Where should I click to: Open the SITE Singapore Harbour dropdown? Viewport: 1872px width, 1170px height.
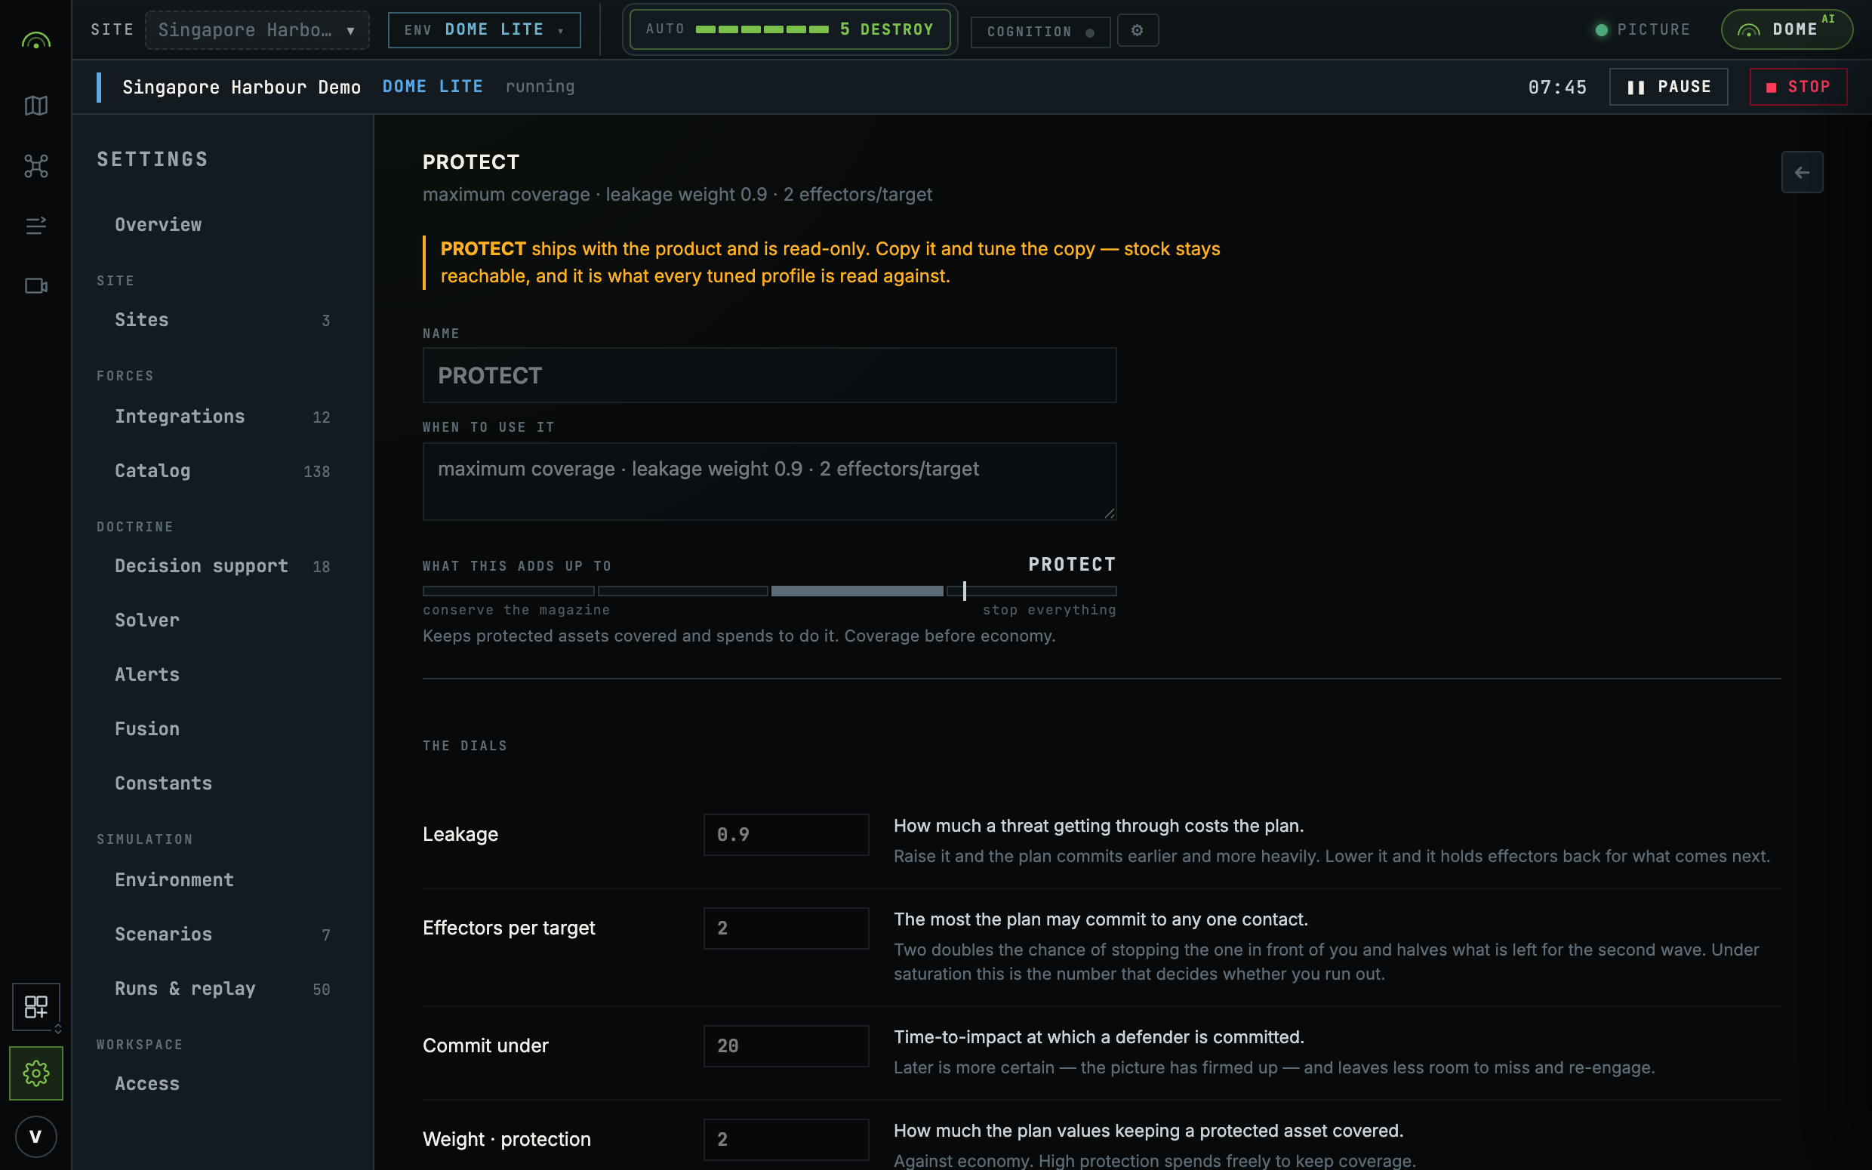coord(257,30)
